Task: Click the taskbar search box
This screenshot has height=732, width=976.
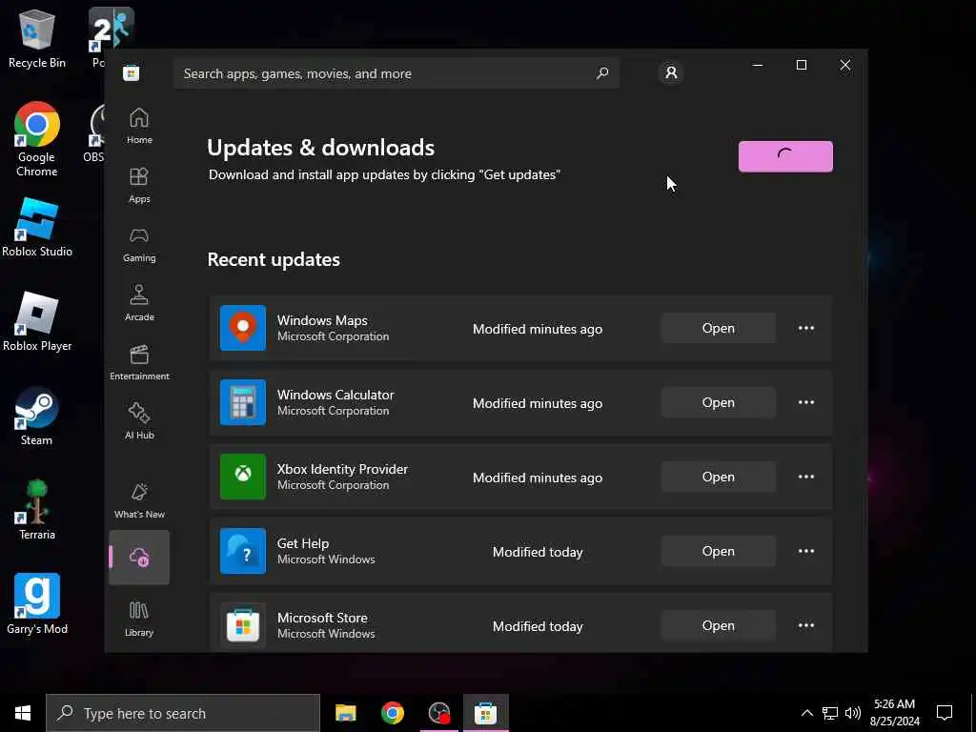Action: (183, 713)
